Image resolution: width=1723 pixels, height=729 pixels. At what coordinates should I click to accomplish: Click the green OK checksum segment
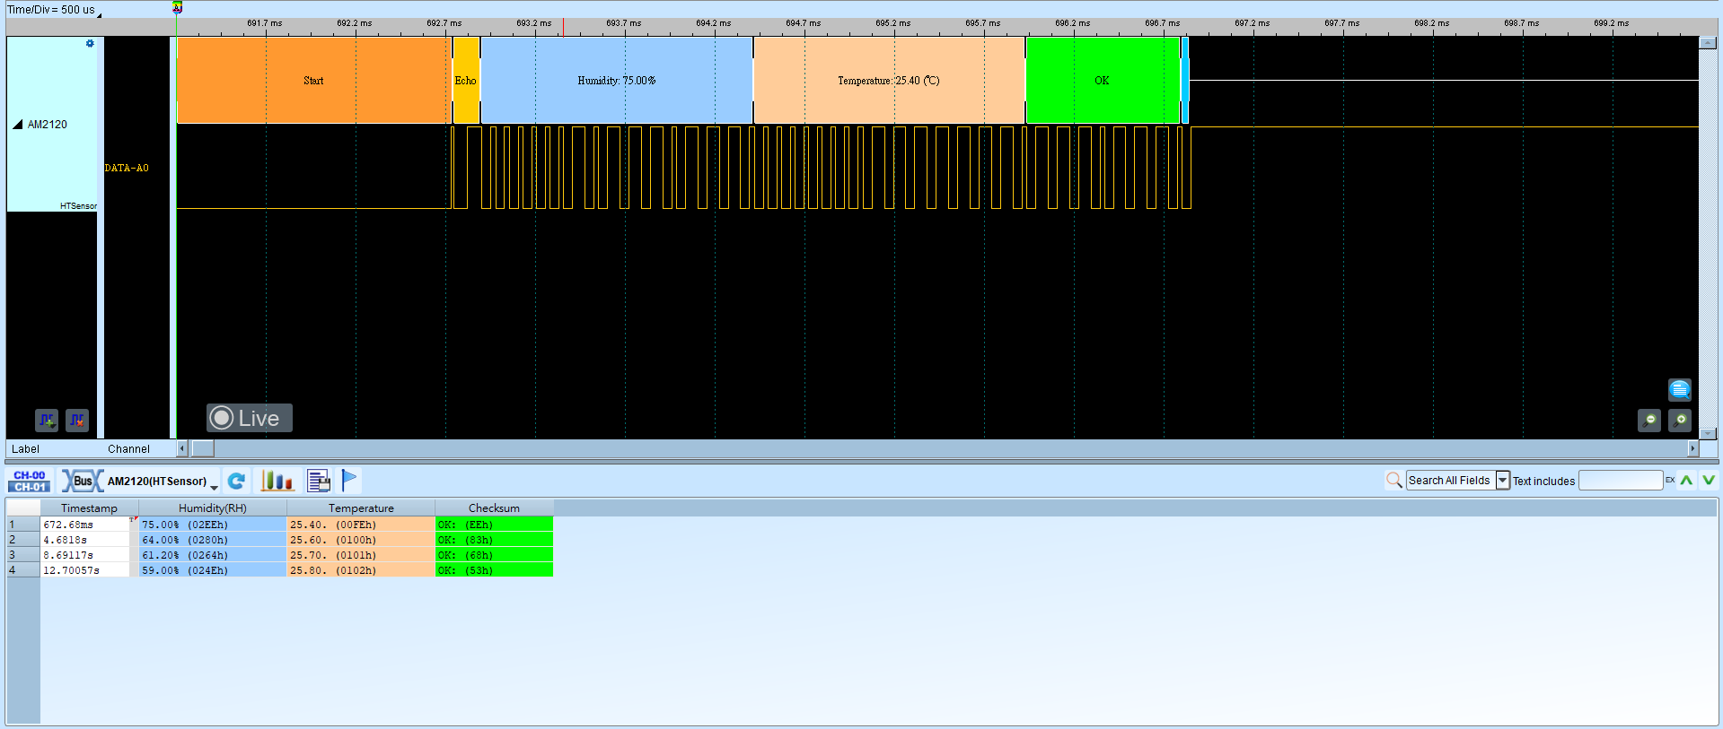[x=1103, y=81]
